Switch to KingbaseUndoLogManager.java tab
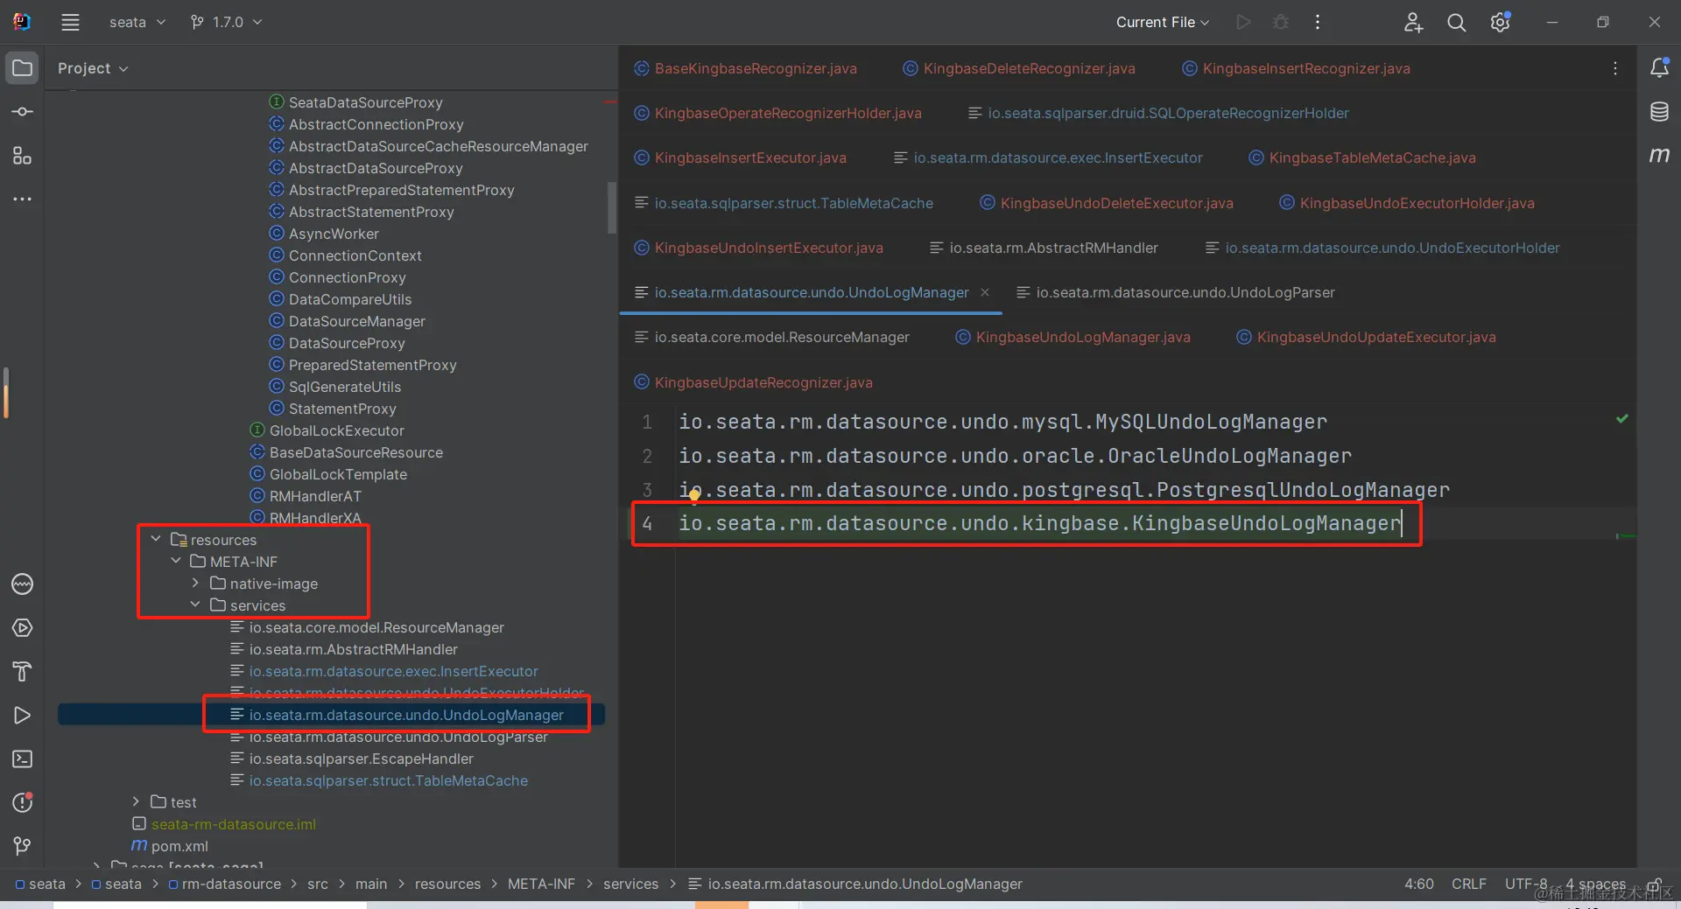Screen dimensions: 1681x909 1073,338
